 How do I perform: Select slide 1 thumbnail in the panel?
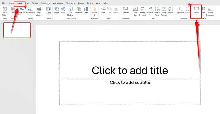pos(17,30)
